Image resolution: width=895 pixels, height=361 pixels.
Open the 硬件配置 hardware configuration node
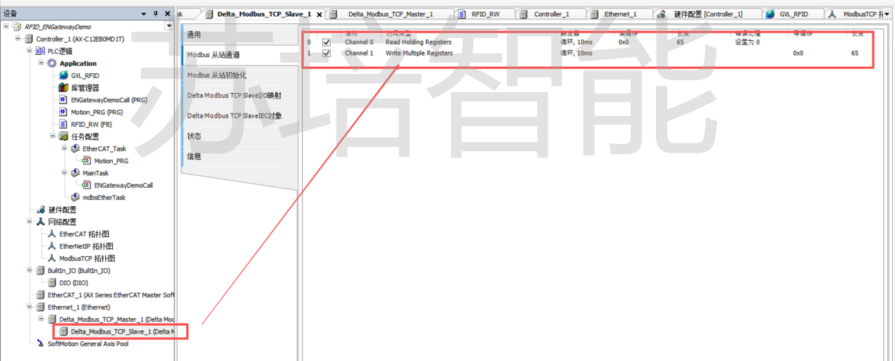(62, 210)
